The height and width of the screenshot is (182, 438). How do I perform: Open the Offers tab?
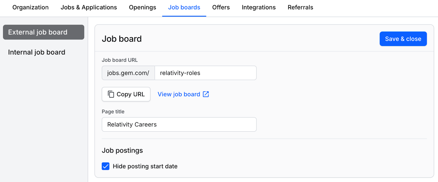[221, 7]
